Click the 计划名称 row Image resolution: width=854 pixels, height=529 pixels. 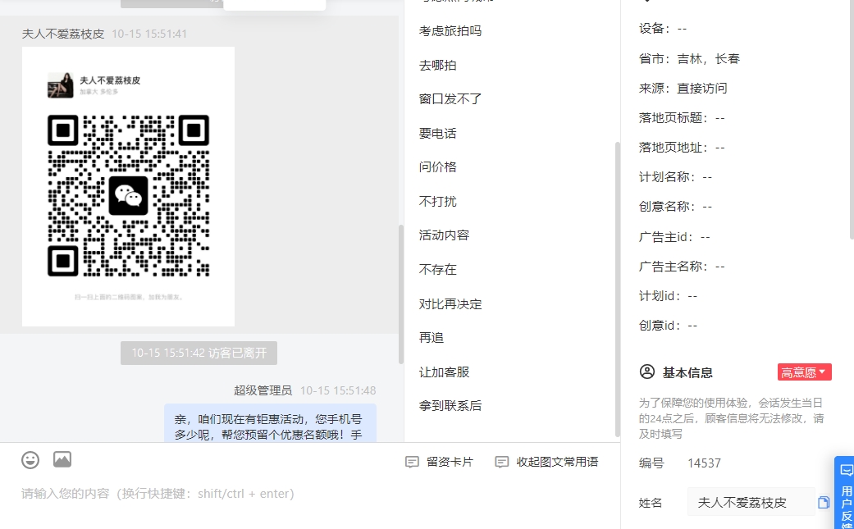[675, 177]
